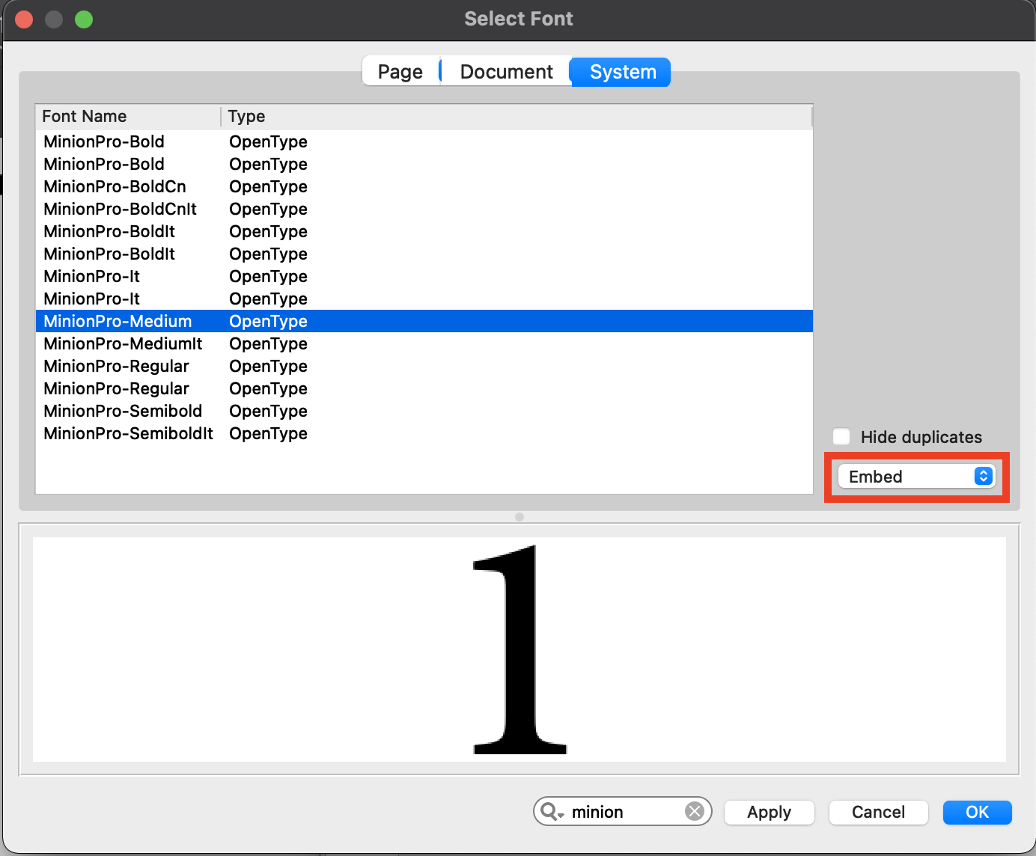
Task: Click the Embed dropdown stepper arrows
Action: pos(981,476)
